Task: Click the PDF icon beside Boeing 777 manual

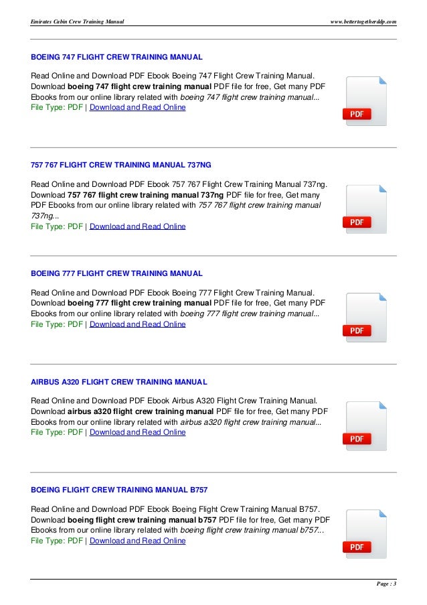Action: [x=365, y=318]
